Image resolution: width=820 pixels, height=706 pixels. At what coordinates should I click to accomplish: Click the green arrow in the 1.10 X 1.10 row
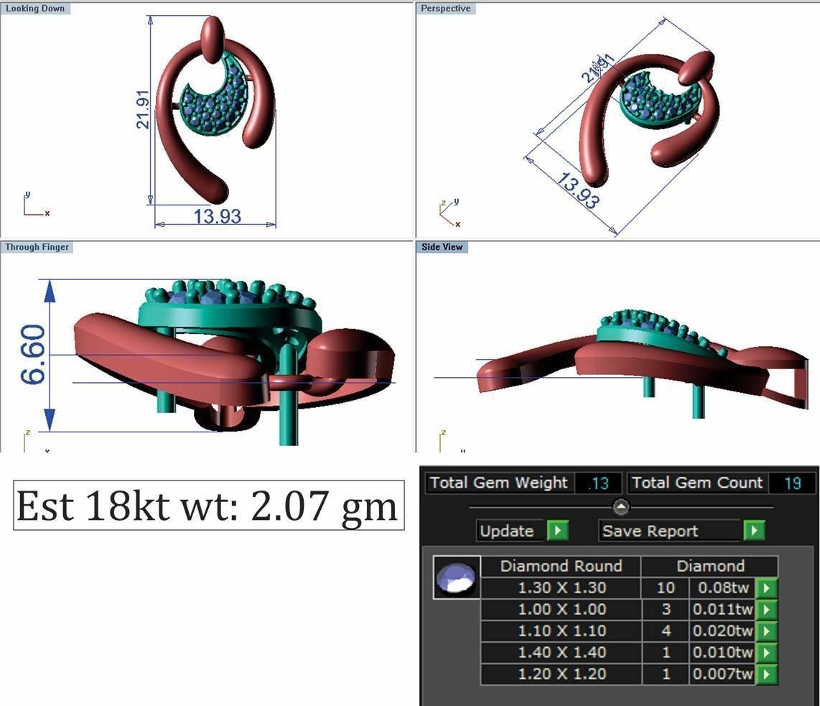point(767,631)
